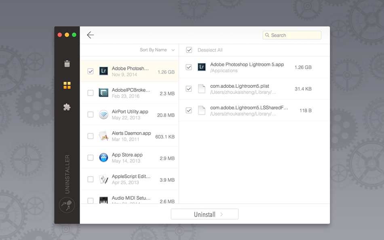Check the Audio MIDI Setup checkbox
384x240 pixels.
coord(91,201)
